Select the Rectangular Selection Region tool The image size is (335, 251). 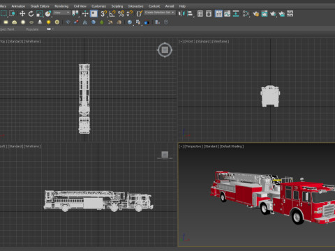tap(4, 13)
